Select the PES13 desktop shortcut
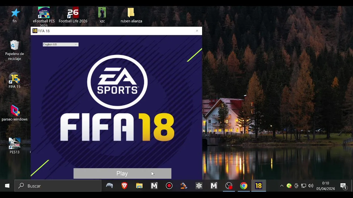 click(15, 146)
